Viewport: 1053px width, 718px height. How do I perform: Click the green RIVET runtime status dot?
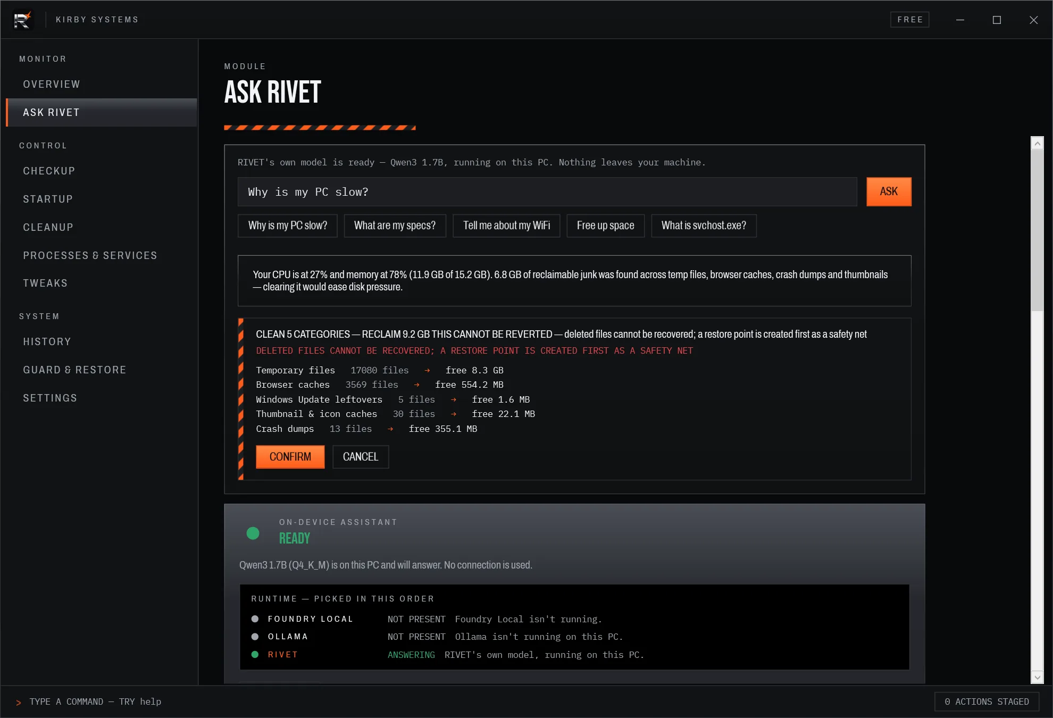255,655
